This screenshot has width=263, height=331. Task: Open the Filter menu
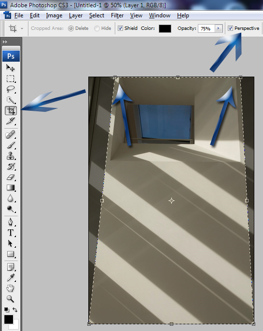(x=117, y=15)
